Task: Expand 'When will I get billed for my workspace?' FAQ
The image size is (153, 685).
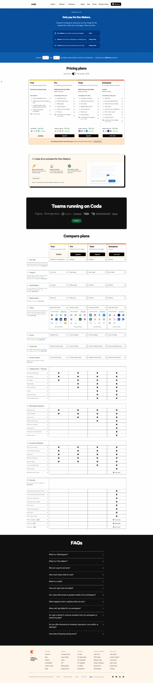Action: click(76, 608)
